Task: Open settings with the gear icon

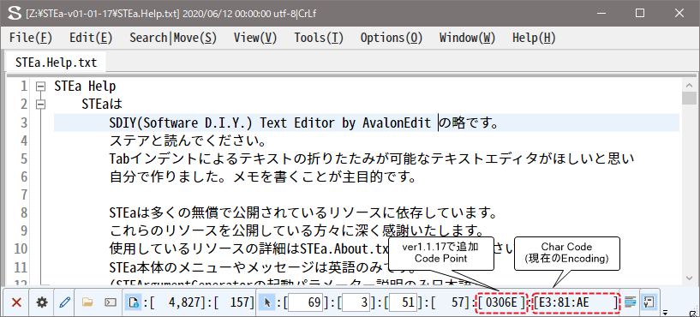Action: pyautogui.click(x=42, y=302)
